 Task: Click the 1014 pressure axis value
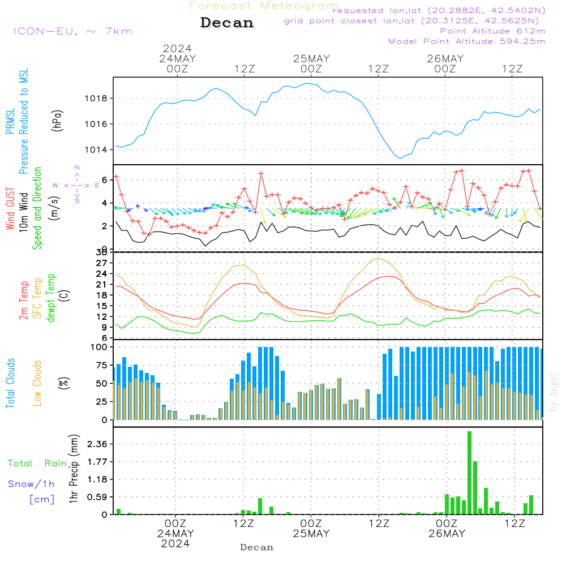96,149
